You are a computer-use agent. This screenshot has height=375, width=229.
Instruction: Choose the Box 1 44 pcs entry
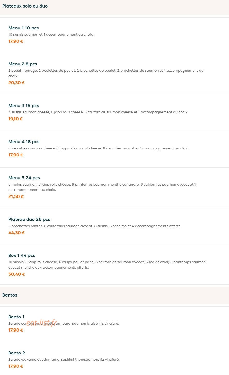[114, 265]
